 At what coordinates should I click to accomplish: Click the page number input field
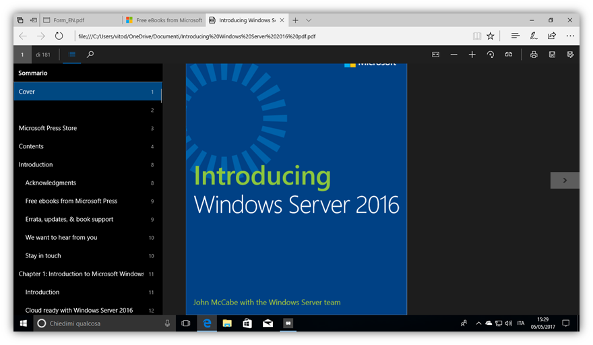[22, 55]
